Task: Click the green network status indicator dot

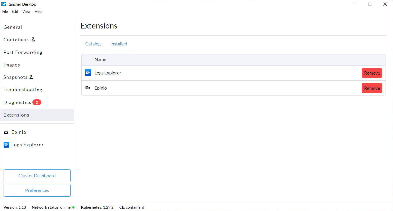Action: click(73, 207)
